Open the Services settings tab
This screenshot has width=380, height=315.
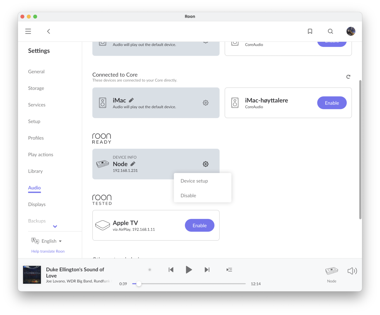click(37, 105)
